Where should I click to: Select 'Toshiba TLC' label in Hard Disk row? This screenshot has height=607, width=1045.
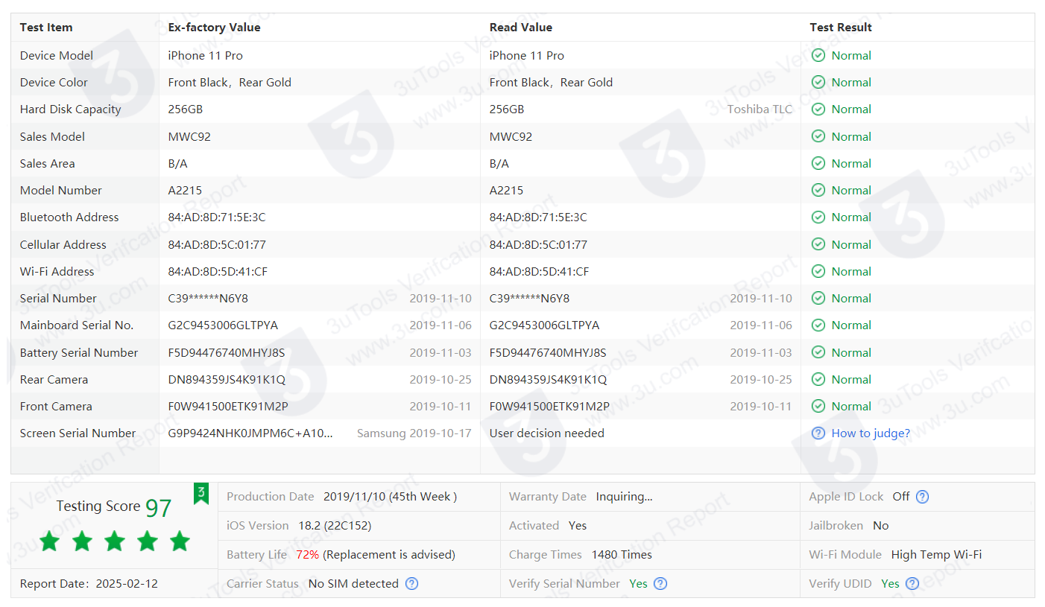760,109
